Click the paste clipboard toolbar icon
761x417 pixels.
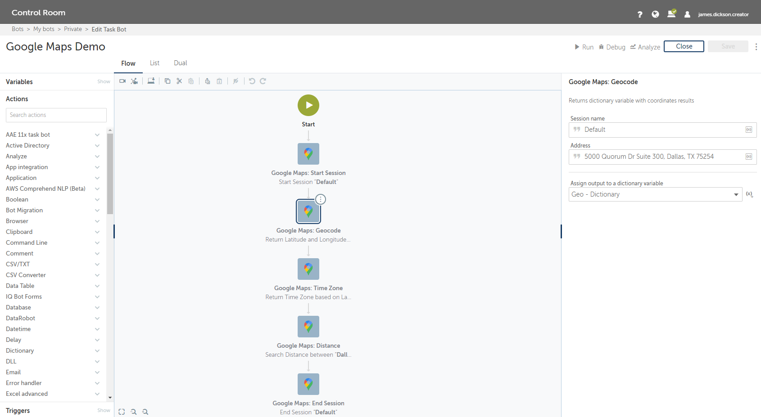[191, 81]
